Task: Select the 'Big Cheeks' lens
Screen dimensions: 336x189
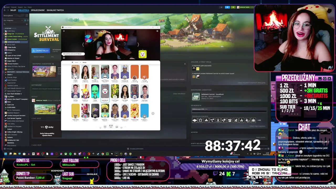Action: [x=105, y=72]
